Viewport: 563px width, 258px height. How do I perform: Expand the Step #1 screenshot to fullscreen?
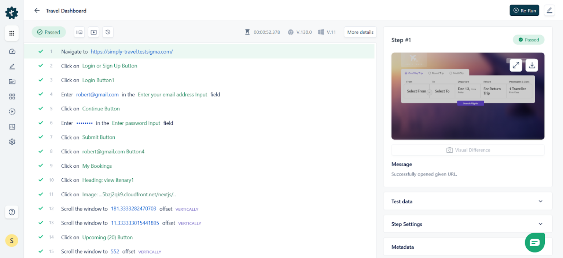(516, 65)
